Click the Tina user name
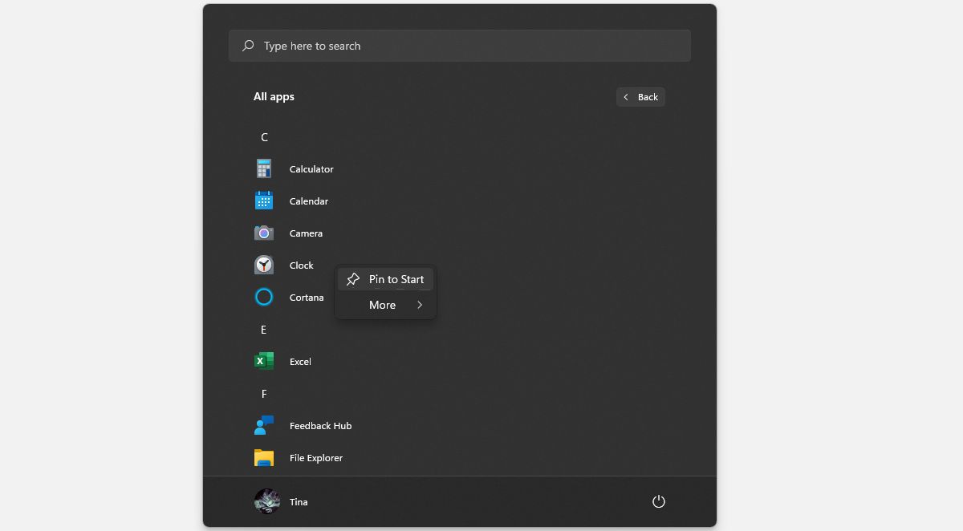This screenshot has width=963, height=531. point(299,502)
